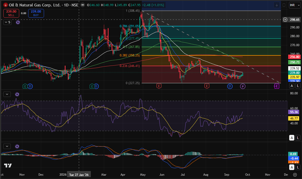Open the INR currency dropdown
Viewport: 302px width, 179px height.
pos(295,5)
